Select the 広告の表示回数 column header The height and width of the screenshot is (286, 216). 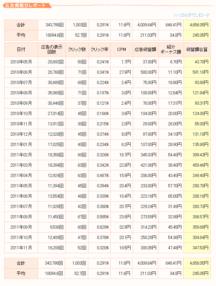[x=52, y=50]
